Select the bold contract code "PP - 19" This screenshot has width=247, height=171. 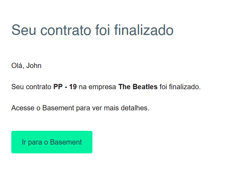point(65,87)
